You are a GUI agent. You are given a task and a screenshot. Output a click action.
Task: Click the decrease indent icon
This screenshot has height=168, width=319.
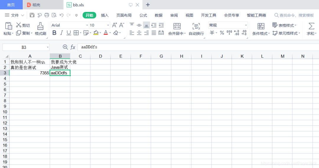point(154,25)
